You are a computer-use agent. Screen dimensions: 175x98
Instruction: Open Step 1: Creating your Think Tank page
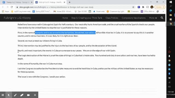(87, 18)
